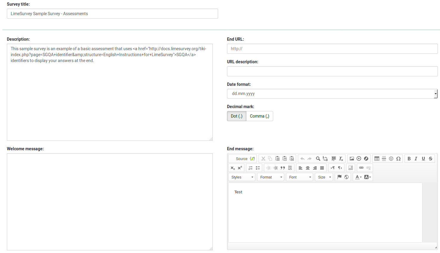Insert a table in End message editor

[377, 159]
